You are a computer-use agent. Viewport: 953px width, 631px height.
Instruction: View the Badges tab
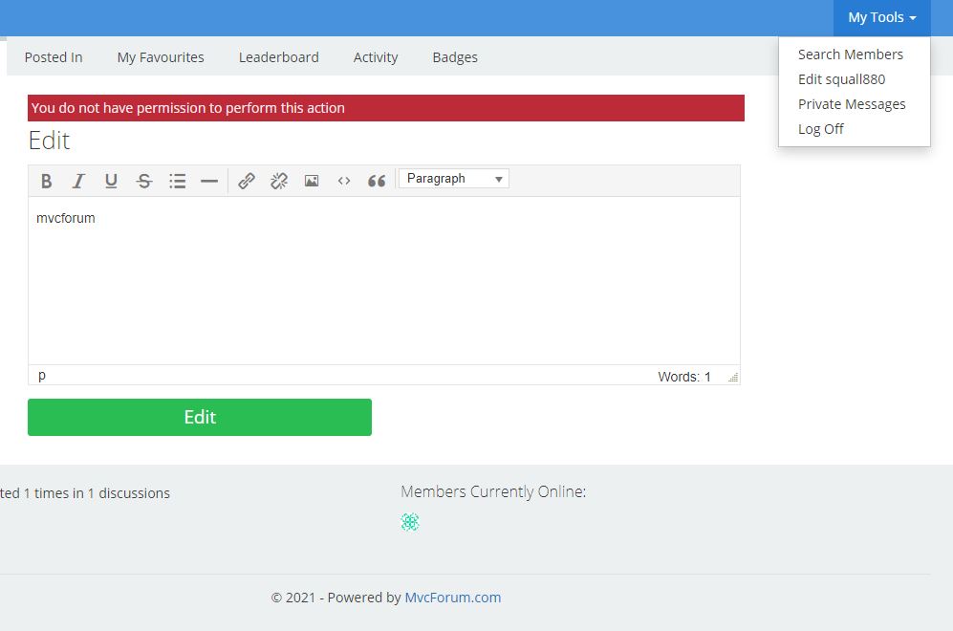tap(455, 57)
